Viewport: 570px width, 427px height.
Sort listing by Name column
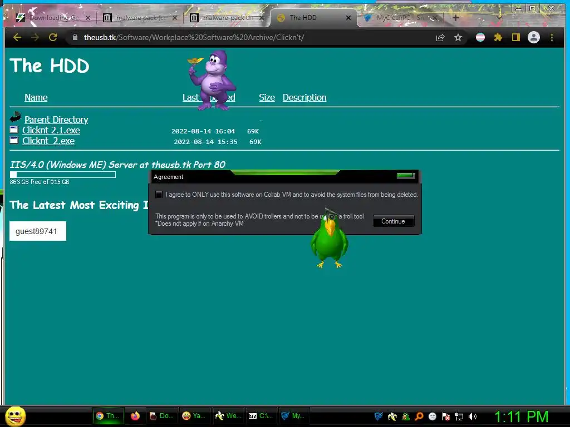(x=36, y=97)
